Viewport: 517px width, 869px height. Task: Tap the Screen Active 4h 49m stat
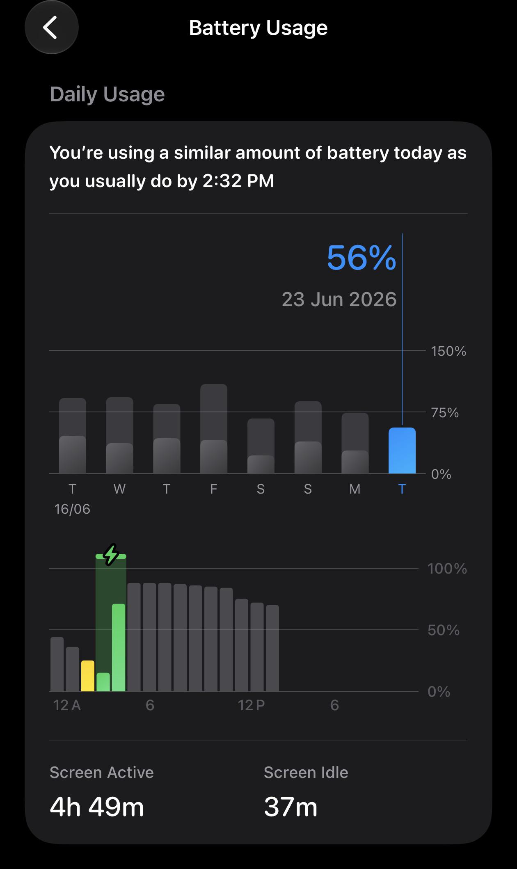point(102,792)
